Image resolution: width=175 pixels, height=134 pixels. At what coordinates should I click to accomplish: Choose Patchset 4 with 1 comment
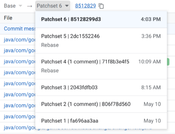point(101,66)
